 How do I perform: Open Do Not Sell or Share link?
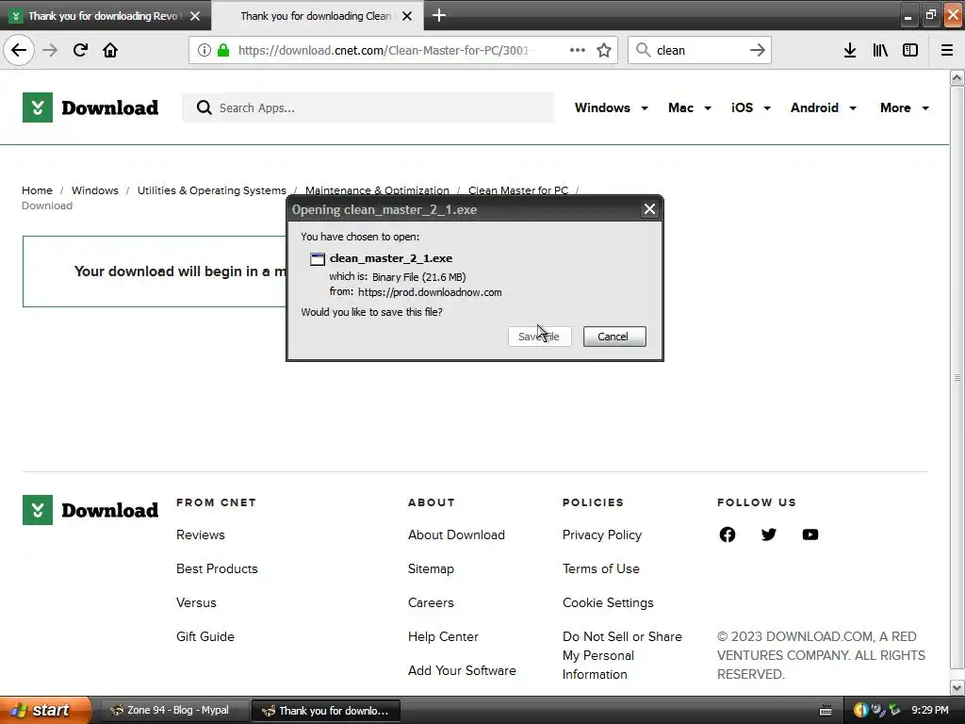(x=622, y=655)
